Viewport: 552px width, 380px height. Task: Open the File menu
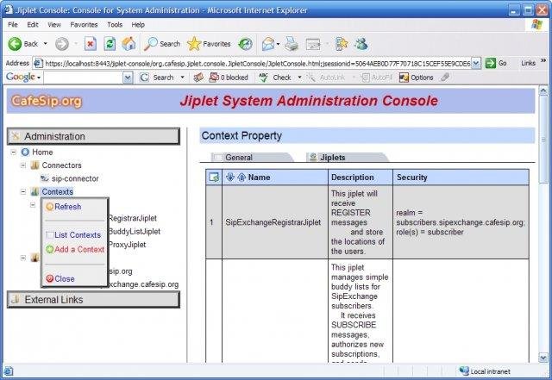13,25
